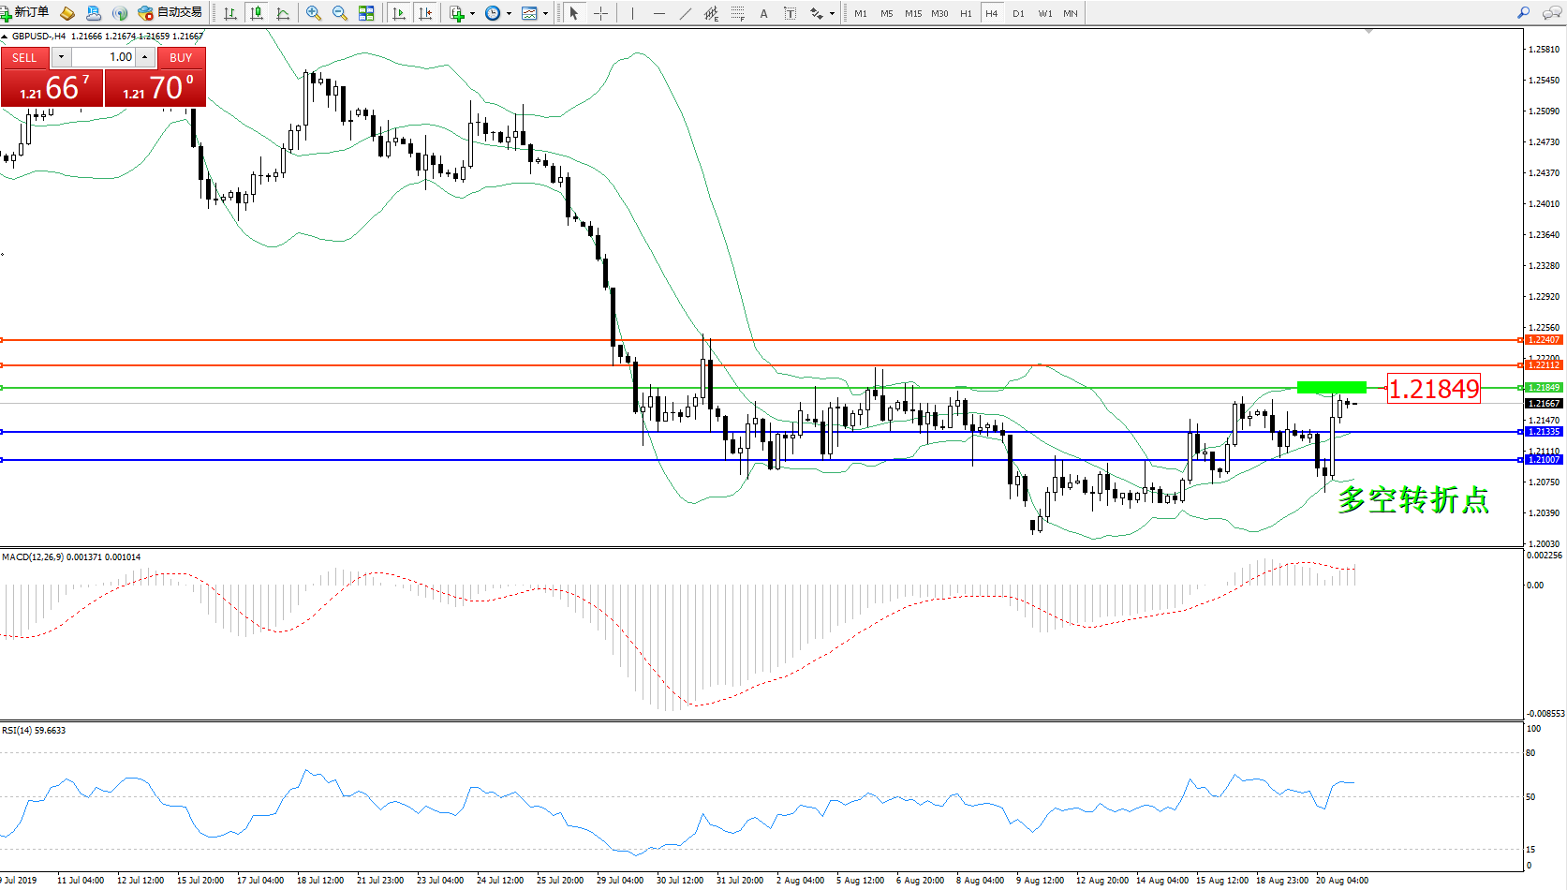Select the crosshair cursor tool
Viewport: 1567px width, 890px height.
600,13
